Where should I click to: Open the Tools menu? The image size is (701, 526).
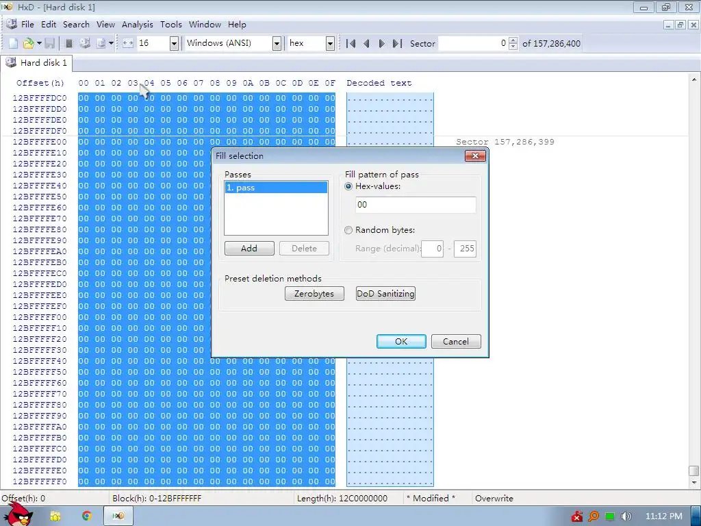(x=170, y=25)
